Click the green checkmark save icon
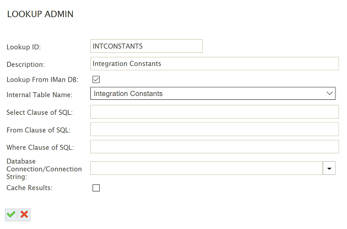The image size is (347, 229). [x=11, y=215]
